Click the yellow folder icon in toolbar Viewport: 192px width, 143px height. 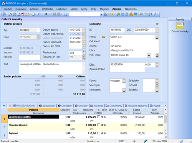[112, 14]
